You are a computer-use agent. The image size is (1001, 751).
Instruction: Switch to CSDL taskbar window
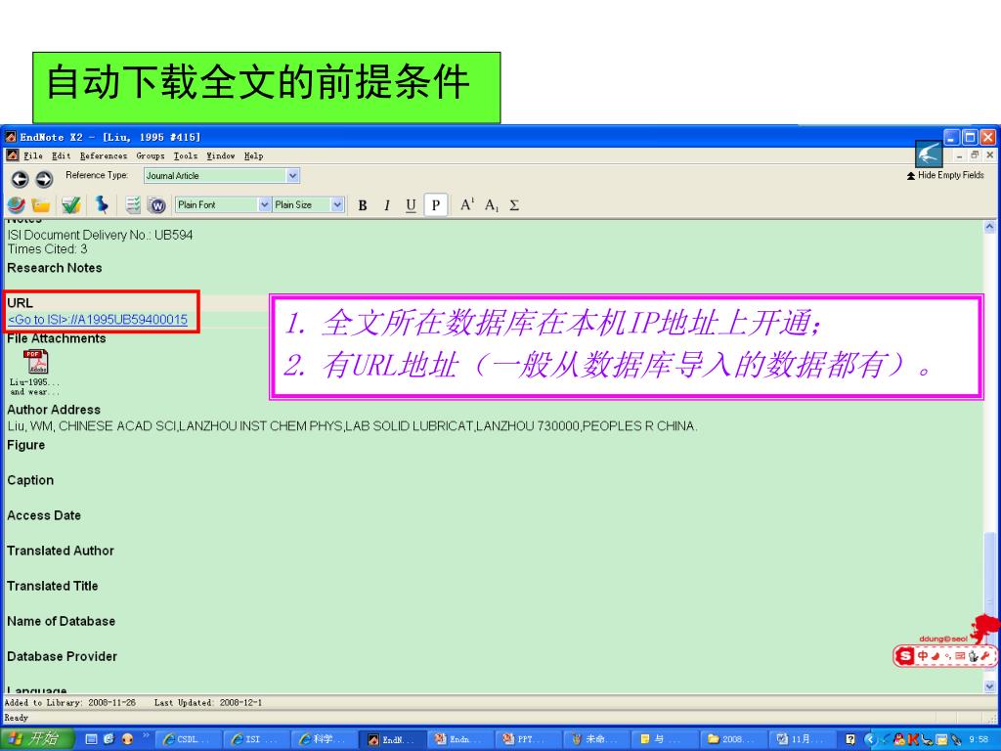click(189, 739)
